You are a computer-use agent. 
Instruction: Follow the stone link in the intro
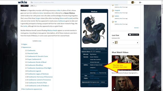(x=41, y=13)
